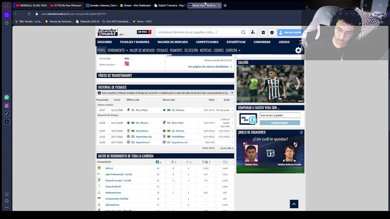Open the COMPETICIONES menu
390x219 pixels.
tap(207, 42)
